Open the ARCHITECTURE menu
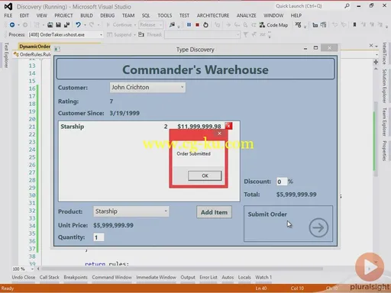391x293 pixels. click(213, 15)
